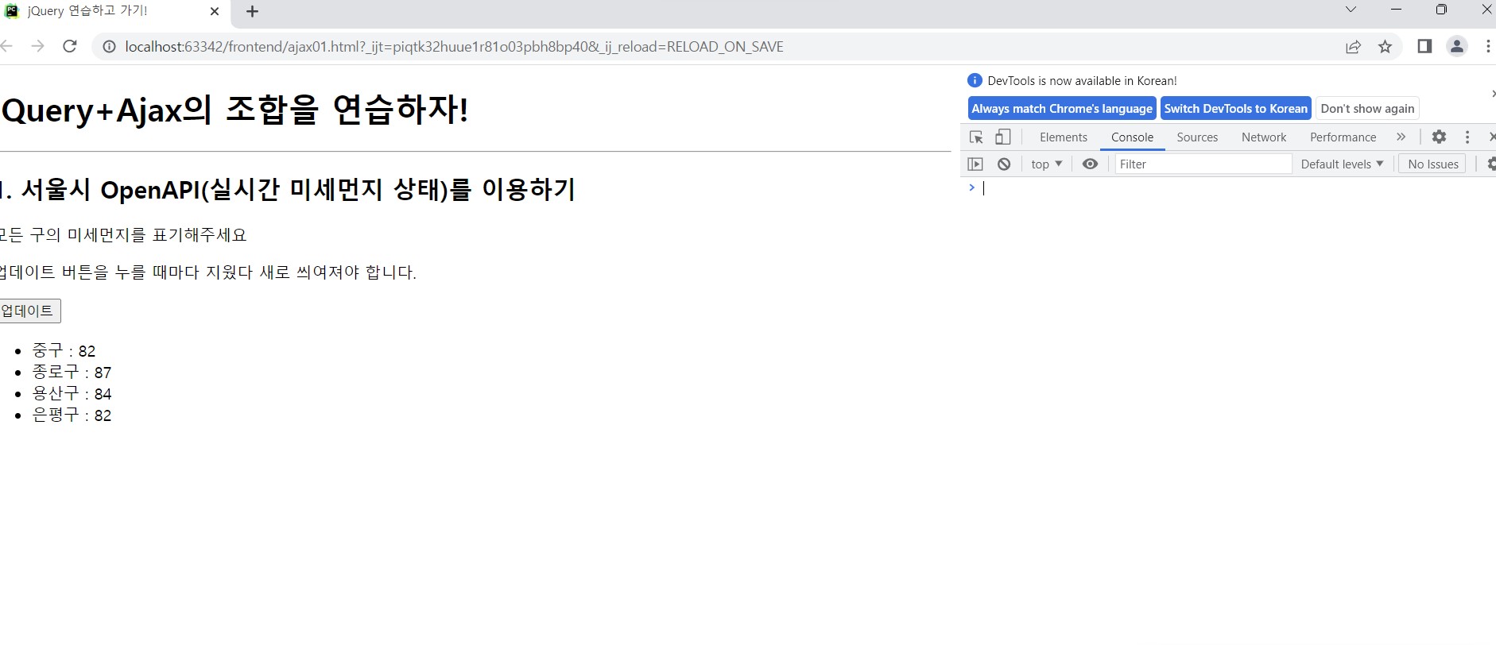The width and height of the screenshot is (1496, 645).
Task: Clear the console
Action: point(1004,164)
